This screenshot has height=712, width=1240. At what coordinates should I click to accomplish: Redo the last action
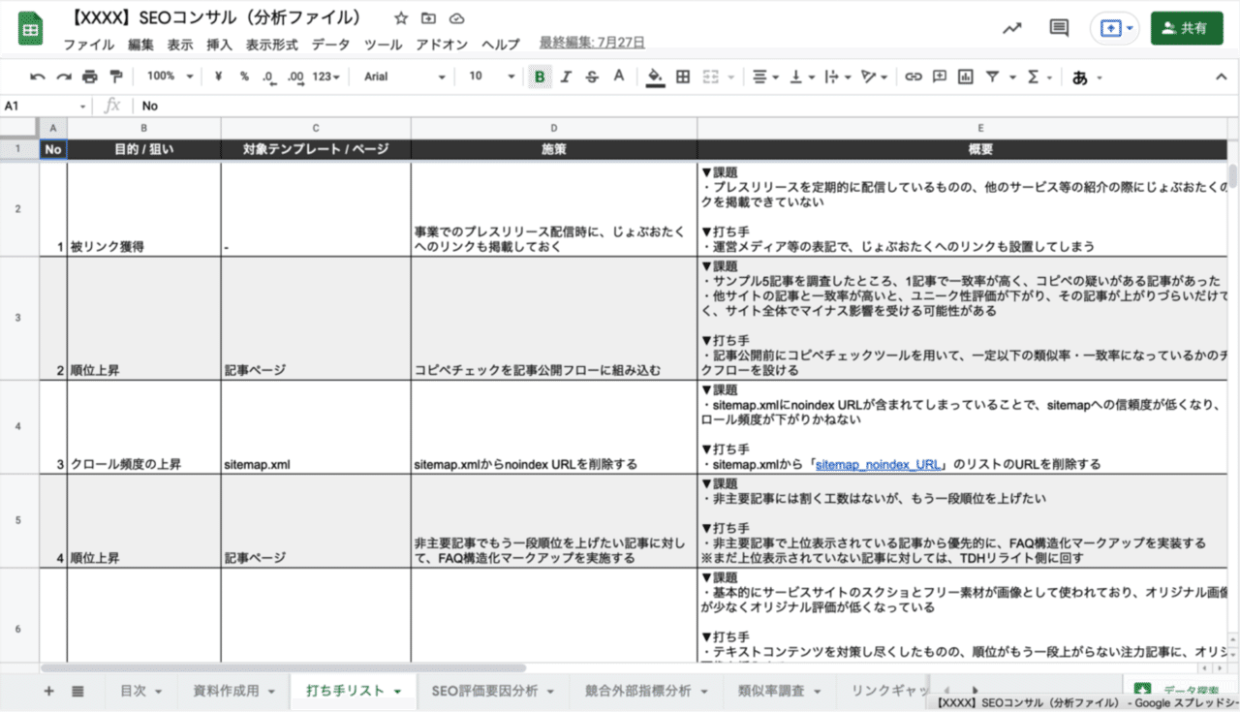[64, 77]
